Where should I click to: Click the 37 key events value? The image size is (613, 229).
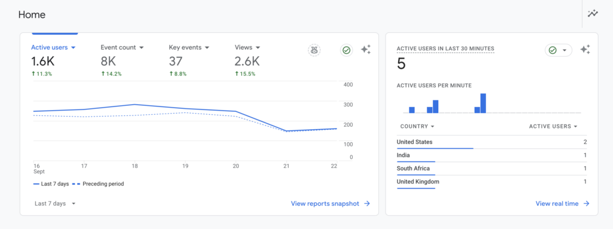coord(176,62)
